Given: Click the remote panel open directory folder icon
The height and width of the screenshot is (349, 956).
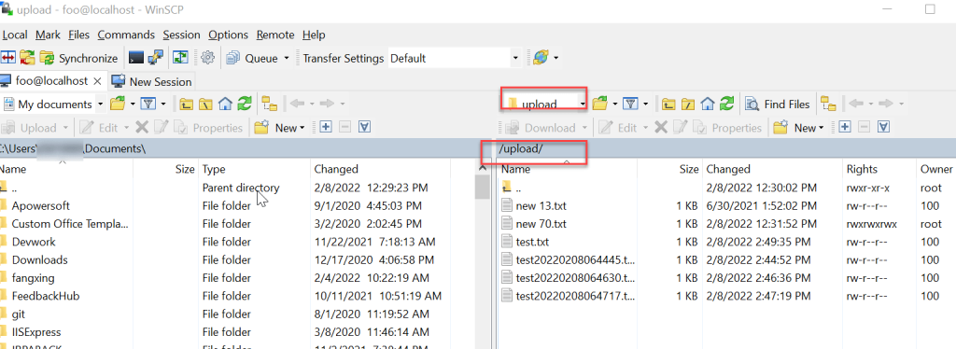Looking at the screenshot, I should (600, 105).
